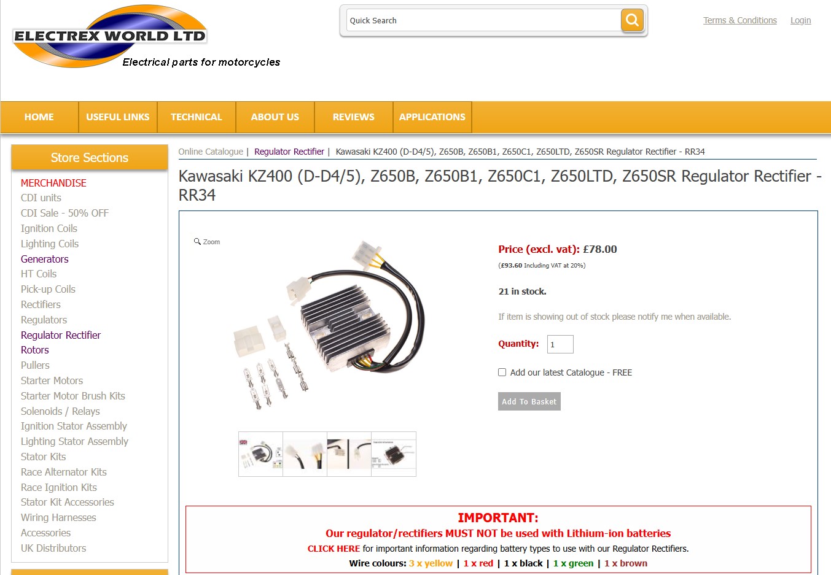The width and height of the screenshot is (831, 575).
Task: Click the Zoom magnifier icon above product image
Action: pyautogui.click(x=197, y=241)
